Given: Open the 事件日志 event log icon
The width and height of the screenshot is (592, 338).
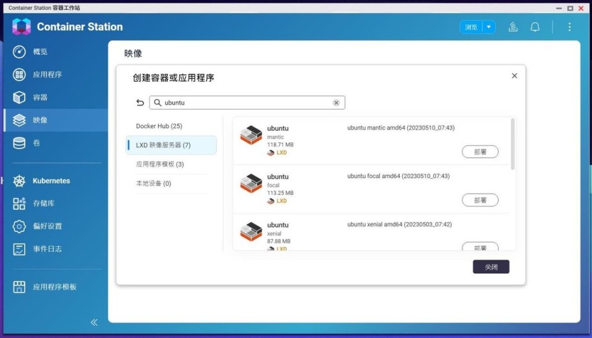Looking at the screenshot, I should tap(19, 249).
